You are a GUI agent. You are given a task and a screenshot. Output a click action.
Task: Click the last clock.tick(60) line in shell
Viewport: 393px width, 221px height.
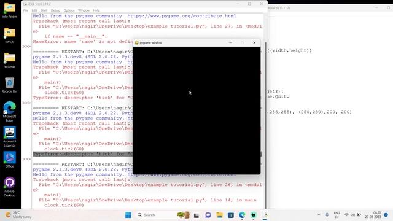click(64, 205)
